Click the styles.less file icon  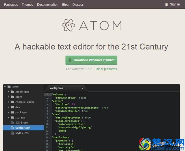tap(12, 133)
